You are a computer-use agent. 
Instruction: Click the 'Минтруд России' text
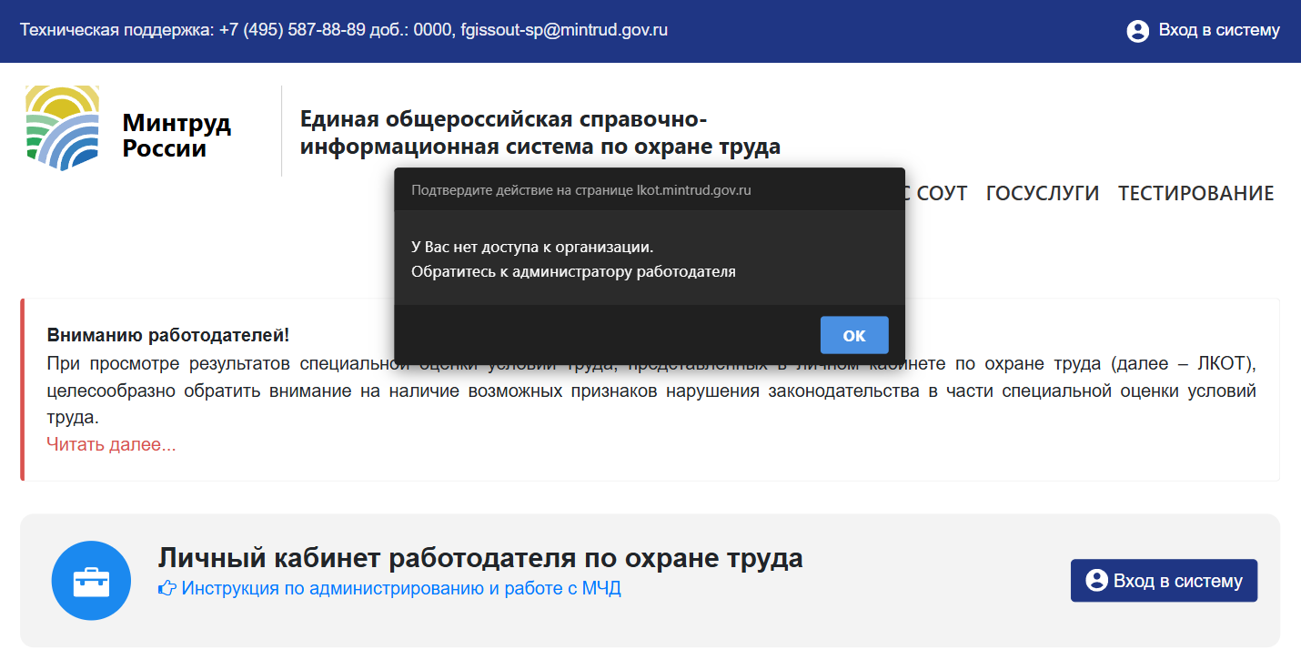pos(176,135)
